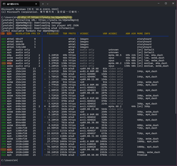177x166 pixels.
Task: Open a new terminal tab with plus button
Action: point(43,4)
